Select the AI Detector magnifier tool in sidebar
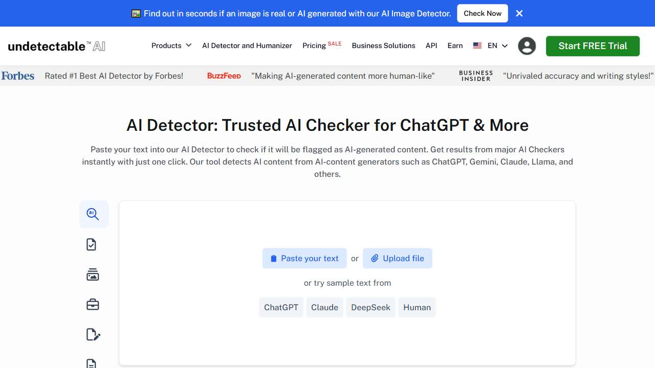Viewport: 655px width, 368px height. click(x=94, y=214)
